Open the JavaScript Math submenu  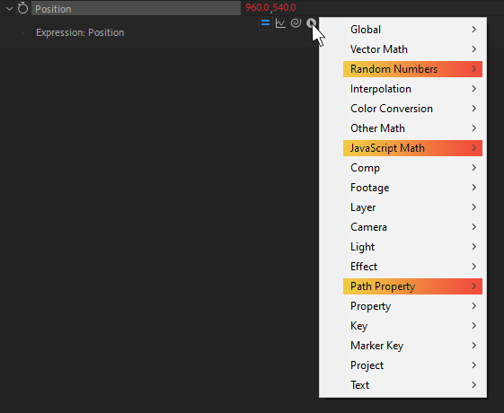click(412, 148)
